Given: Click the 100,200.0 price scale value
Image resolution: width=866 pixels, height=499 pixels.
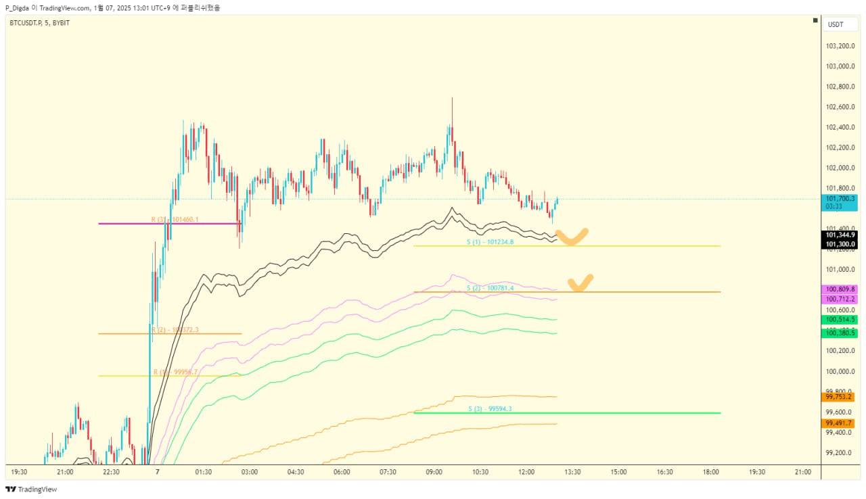Looking at the screenshot, I should 840,350.
